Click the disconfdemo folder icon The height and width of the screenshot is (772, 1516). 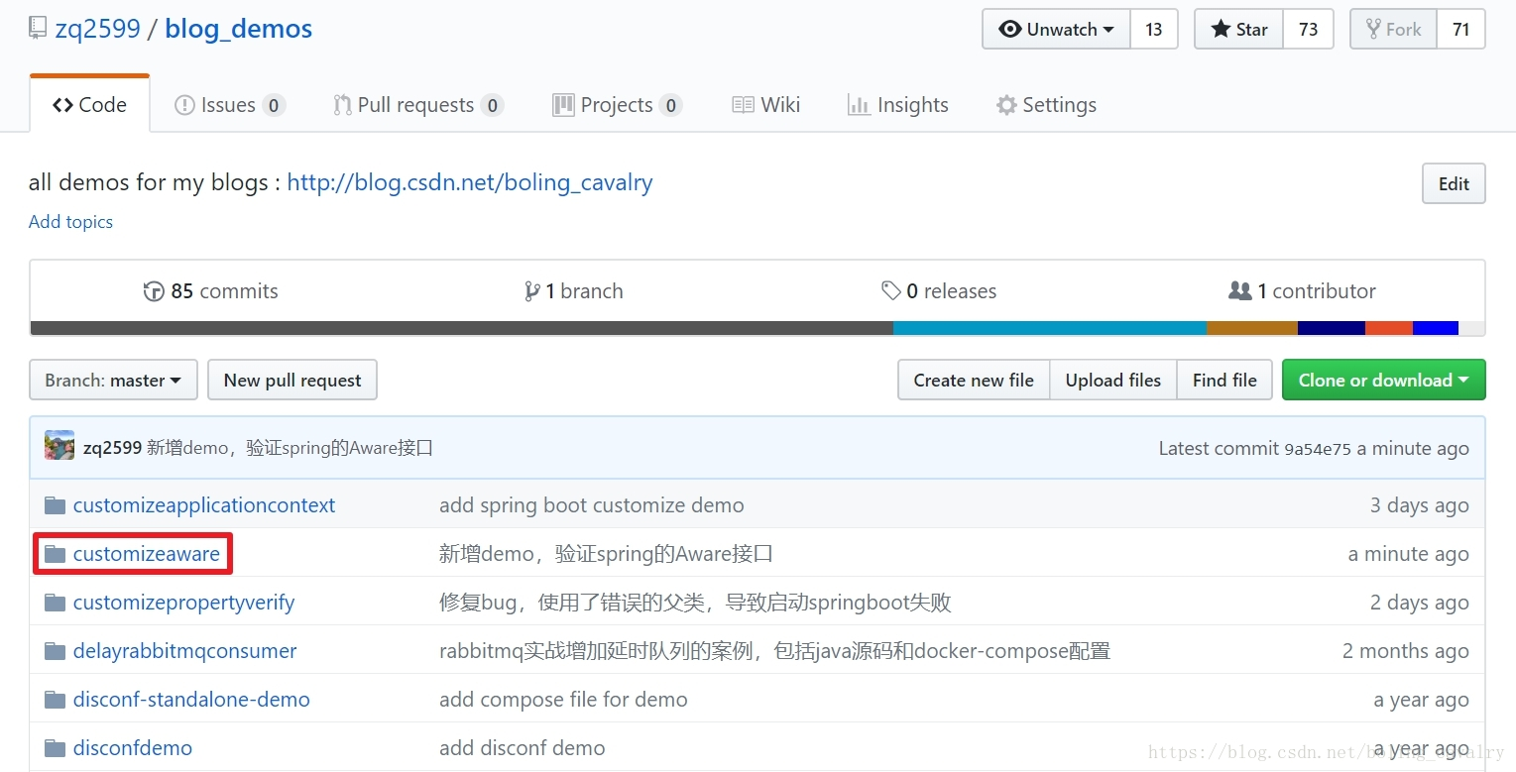coord(55,748)
